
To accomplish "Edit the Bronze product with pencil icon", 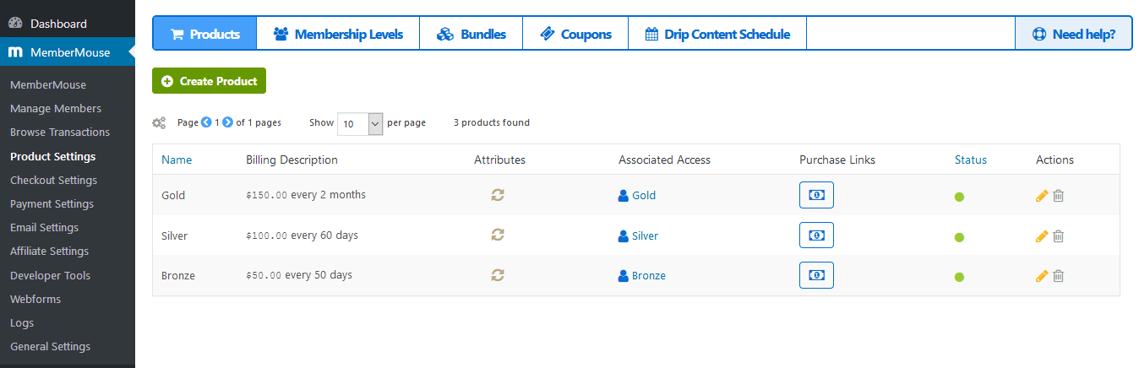I will point(1041,276).
